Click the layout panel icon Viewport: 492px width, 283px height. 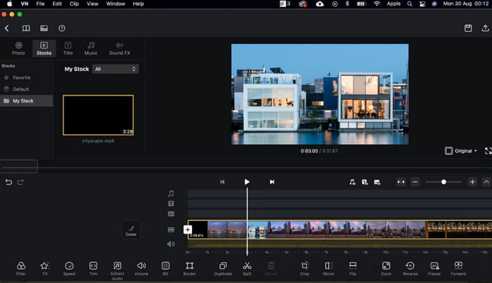click(44, 28)
